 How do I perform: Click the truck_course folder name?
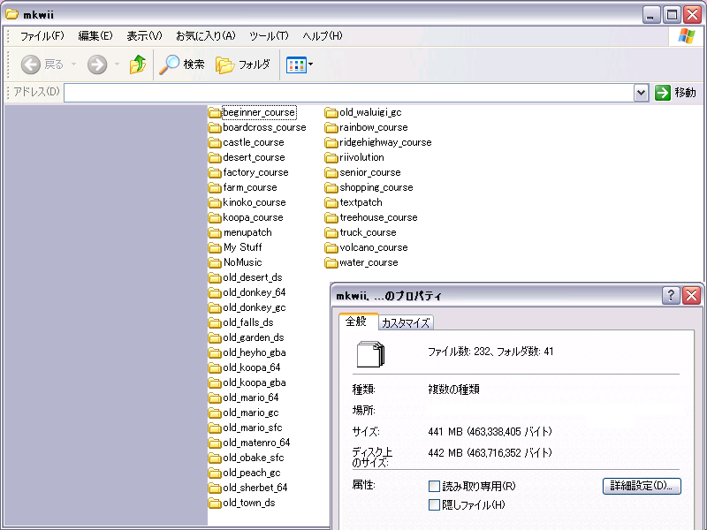coord(368,232)
